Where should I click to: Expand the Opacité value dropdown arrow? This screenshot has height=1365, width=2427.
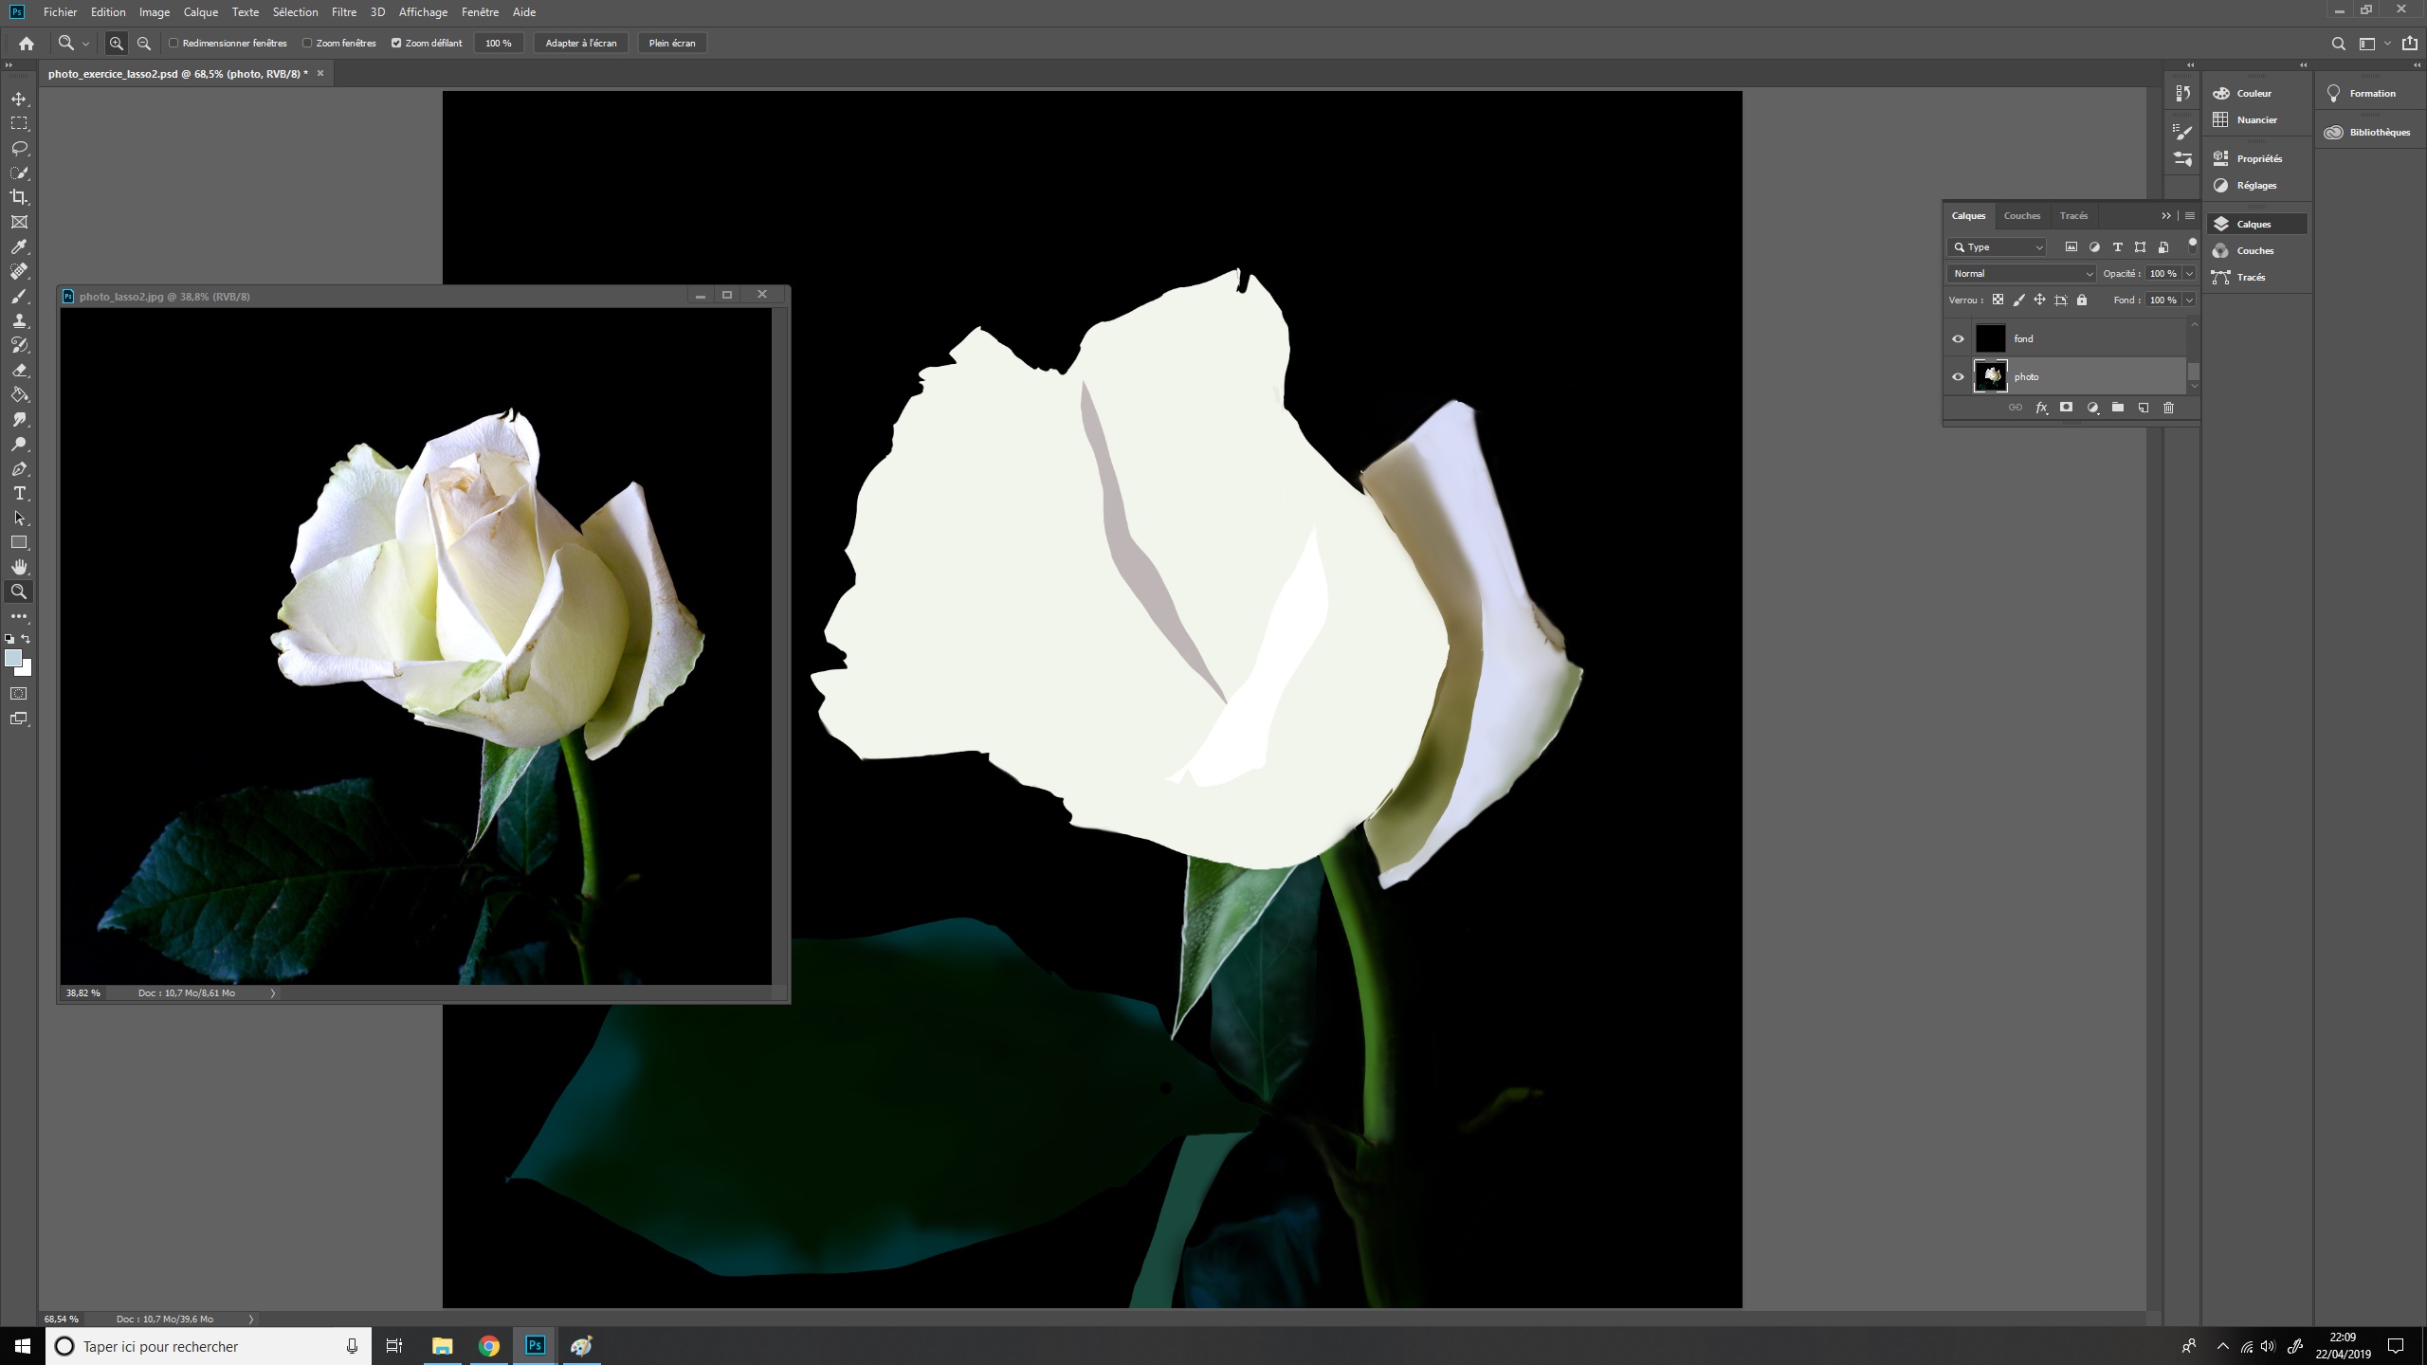pos(2189,273)
